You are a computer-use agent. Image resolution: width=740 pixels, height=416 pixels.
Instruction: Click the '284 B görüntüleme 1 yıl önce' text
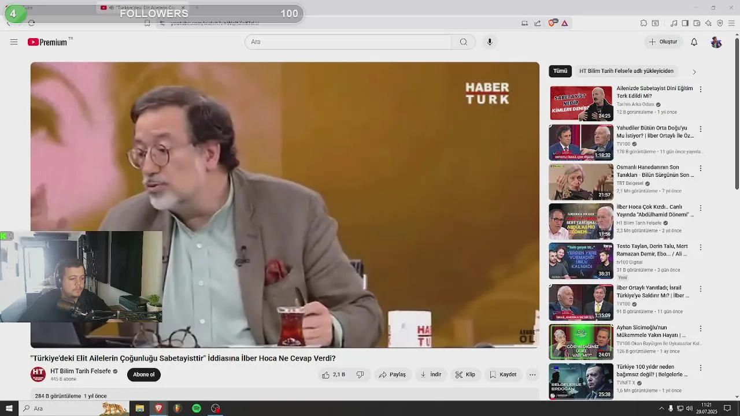pos(71,396)
